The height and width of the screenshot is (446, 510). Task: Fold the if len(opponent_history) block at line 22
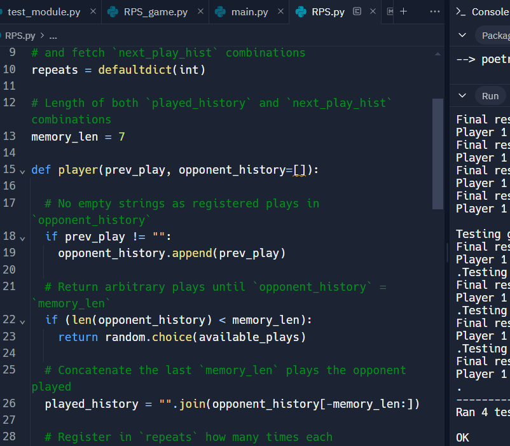(x=22, y=322)
